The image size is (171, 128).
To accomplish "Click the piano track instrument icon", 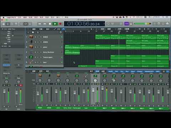I will [31, 47].
